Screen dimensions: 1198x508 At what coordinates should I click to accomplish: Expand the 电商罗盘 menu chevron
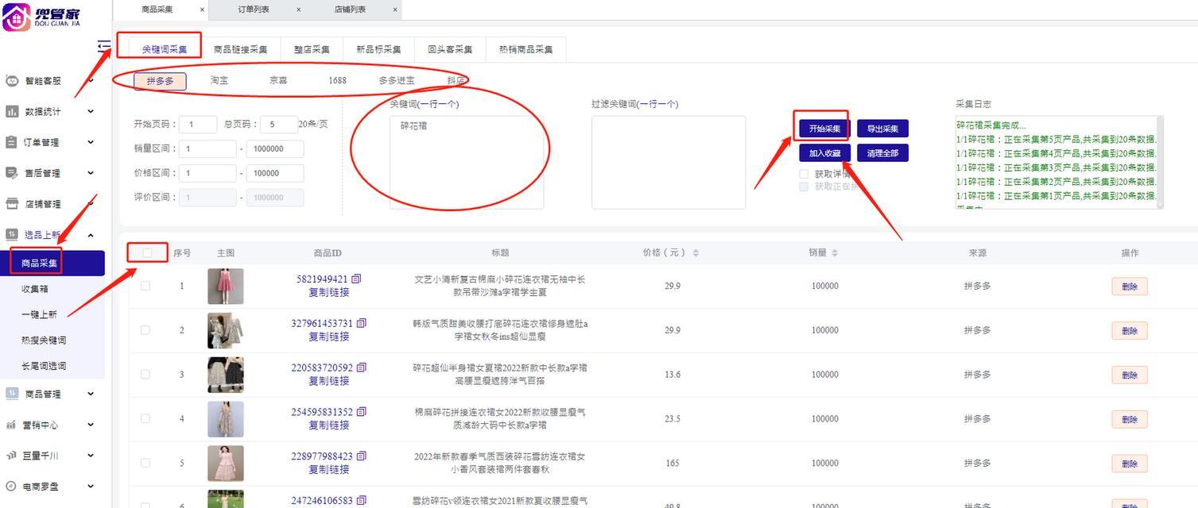coord(91,487)
